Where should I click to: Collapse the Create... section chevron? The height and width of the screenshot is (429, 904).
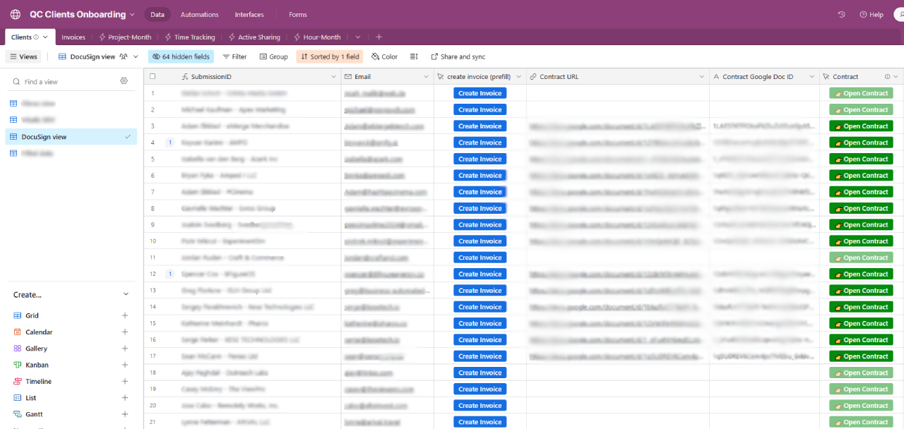[x=126, y=294]
